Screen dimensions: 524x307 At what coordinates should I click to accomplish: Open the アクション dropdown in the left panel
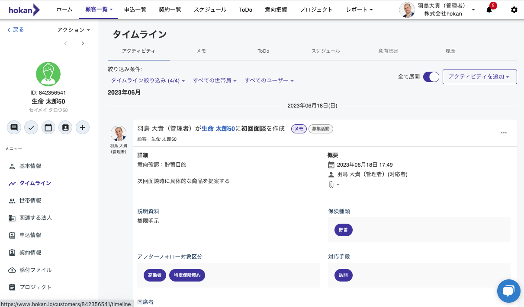73,29
